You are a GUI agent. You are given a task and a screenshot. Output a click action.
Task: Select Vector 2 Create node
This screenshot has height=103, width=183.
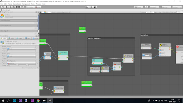[x=117, y=66]
